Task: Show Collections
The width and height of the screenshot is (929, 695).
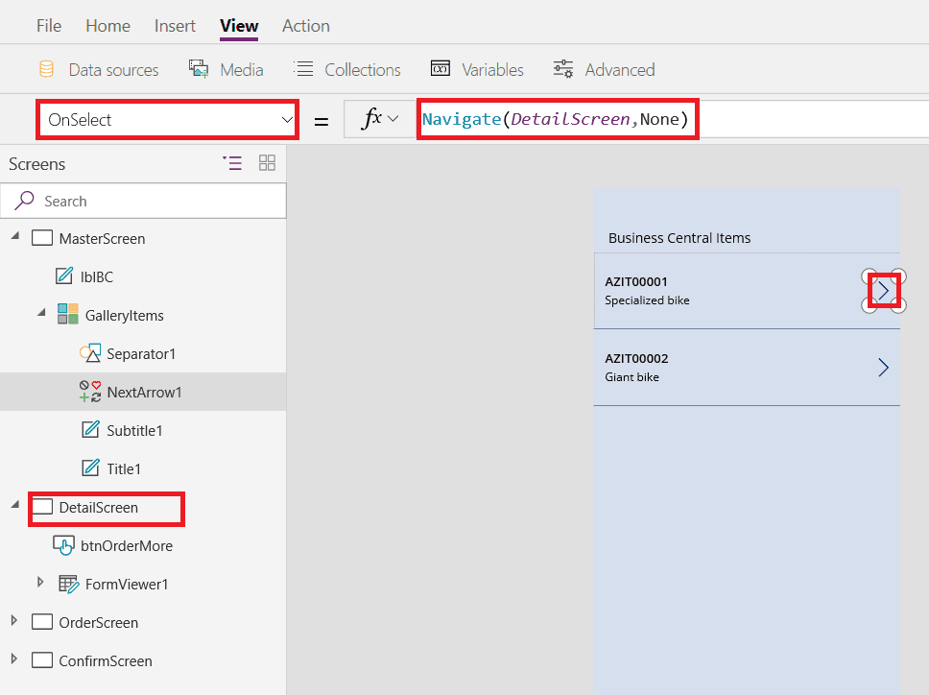Action: point(347,70)
